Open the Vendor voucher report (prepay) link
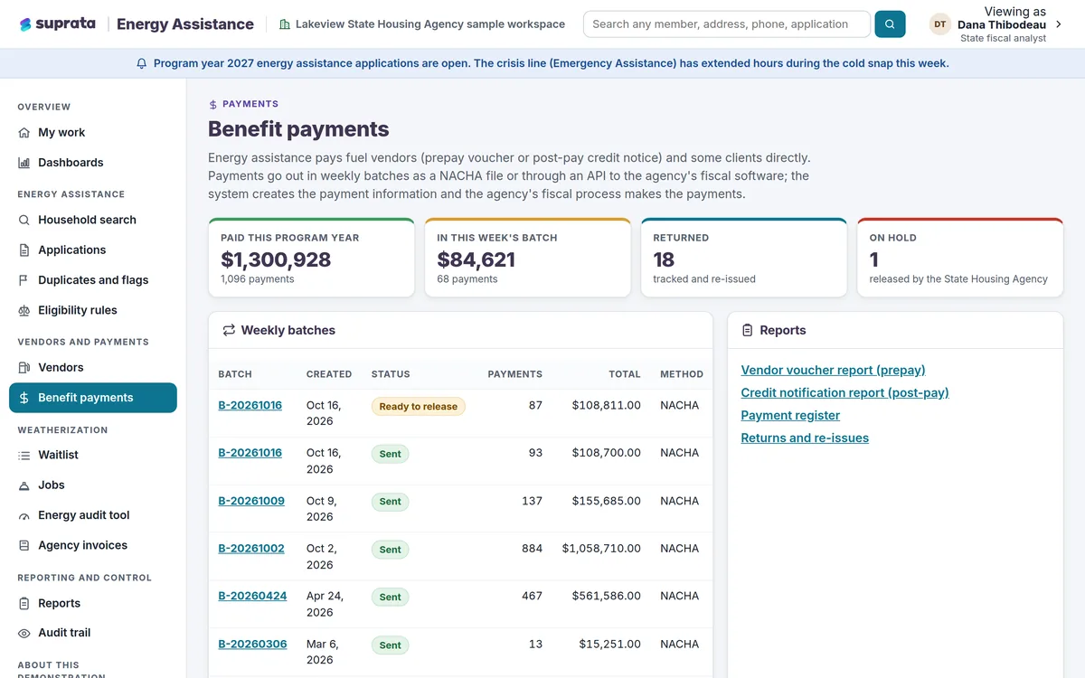 point(833,370)
